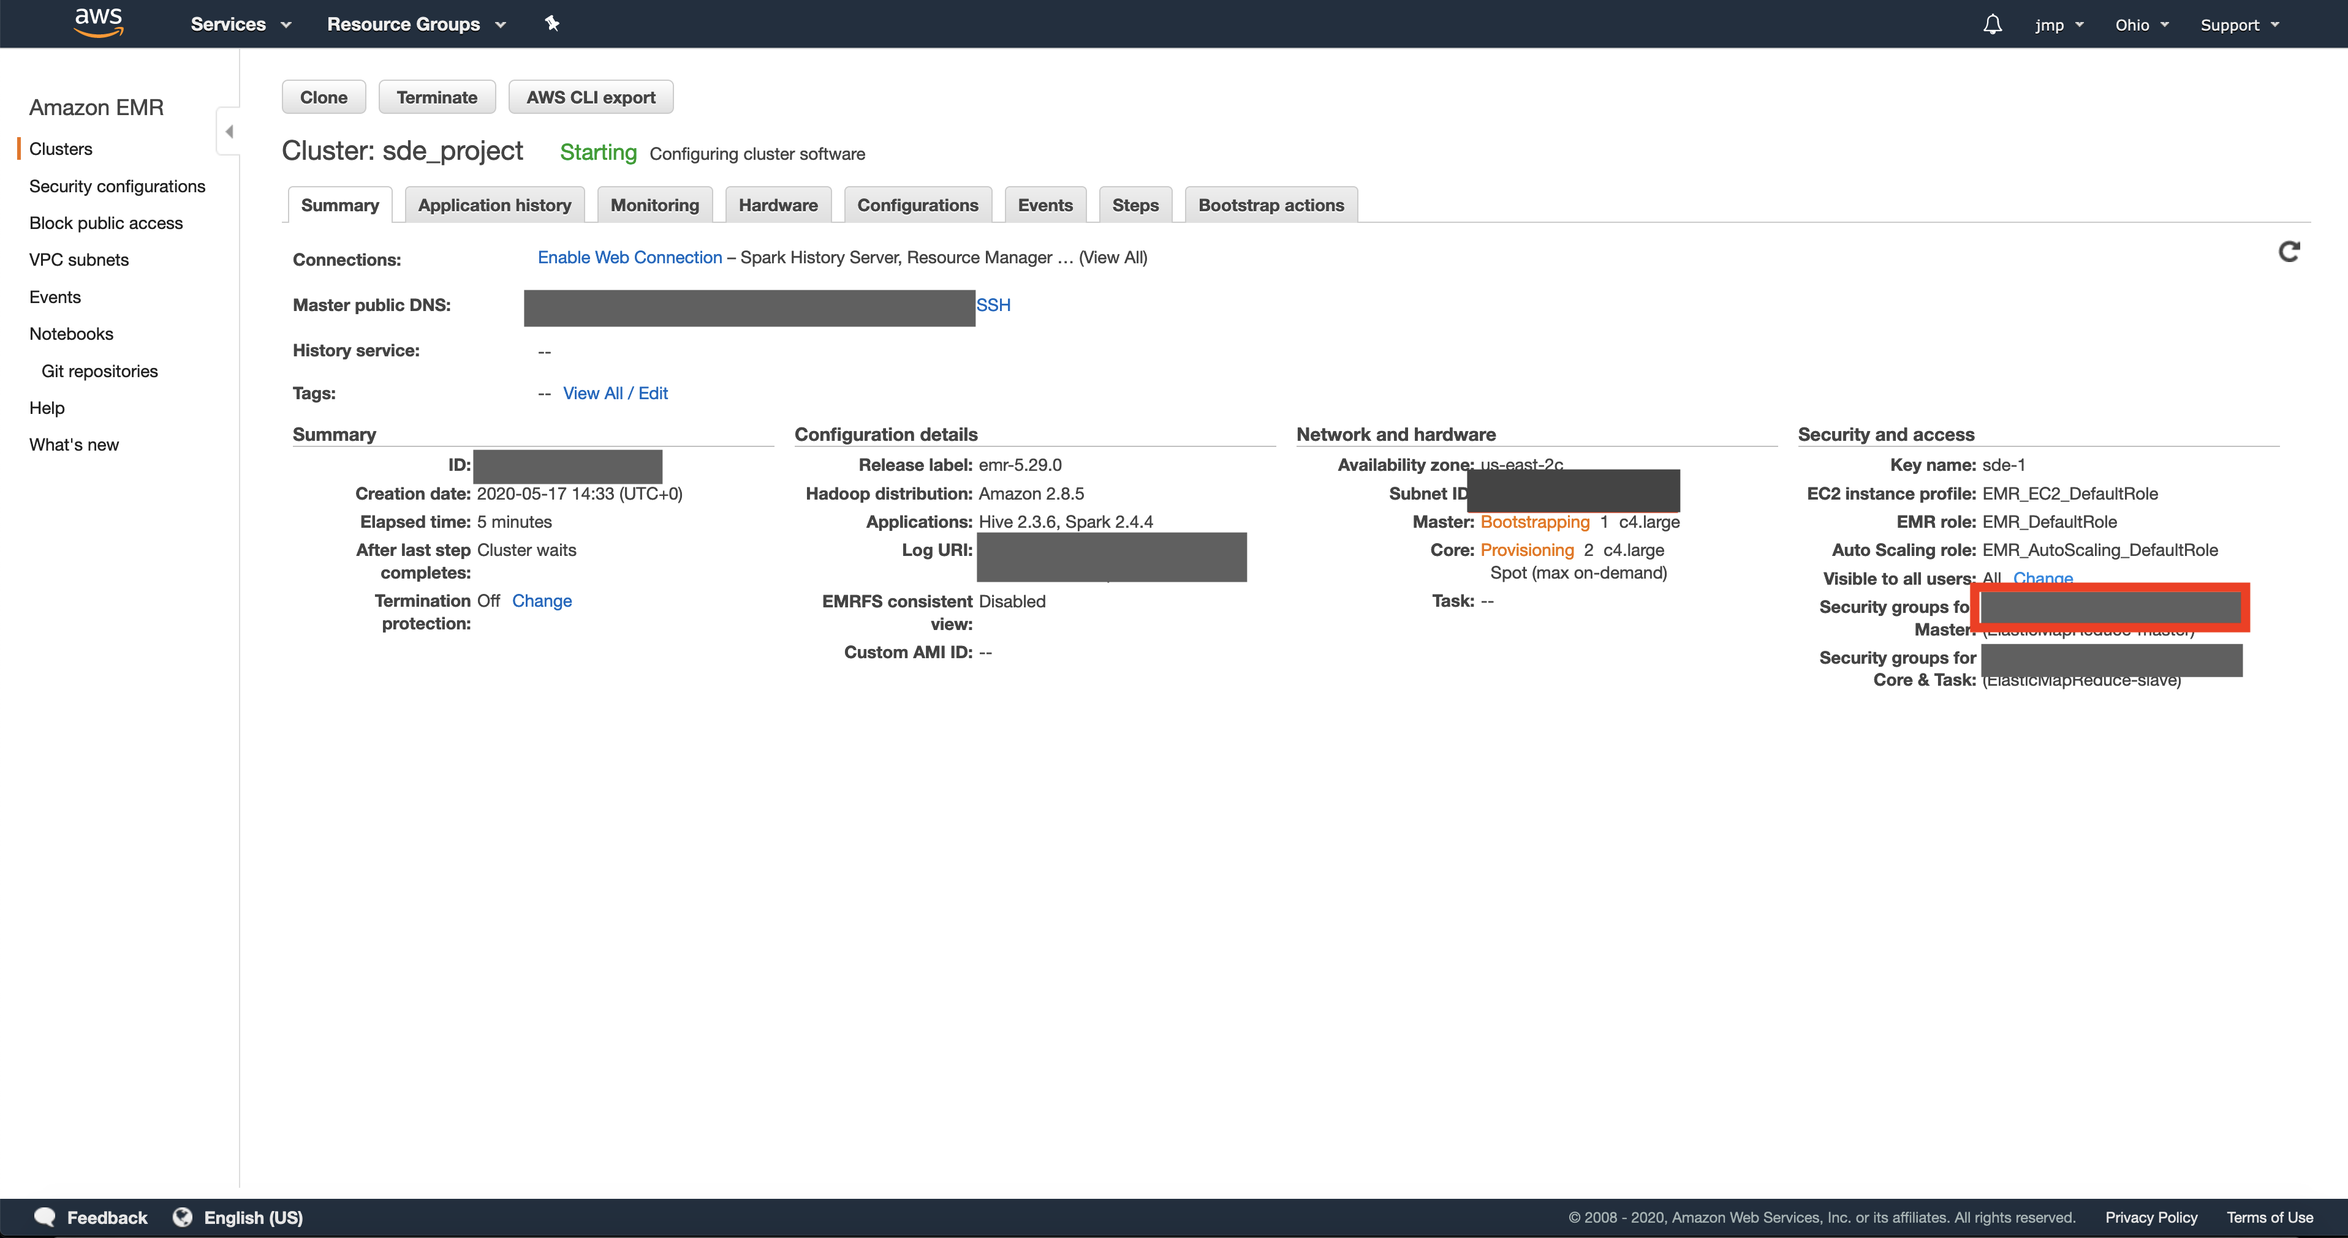
Task: Click the EMR_EC2_DefaultRole value
Action: 2069,493
